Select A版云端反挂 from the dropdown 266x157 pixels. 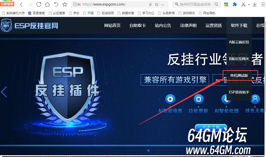(239, 42)
